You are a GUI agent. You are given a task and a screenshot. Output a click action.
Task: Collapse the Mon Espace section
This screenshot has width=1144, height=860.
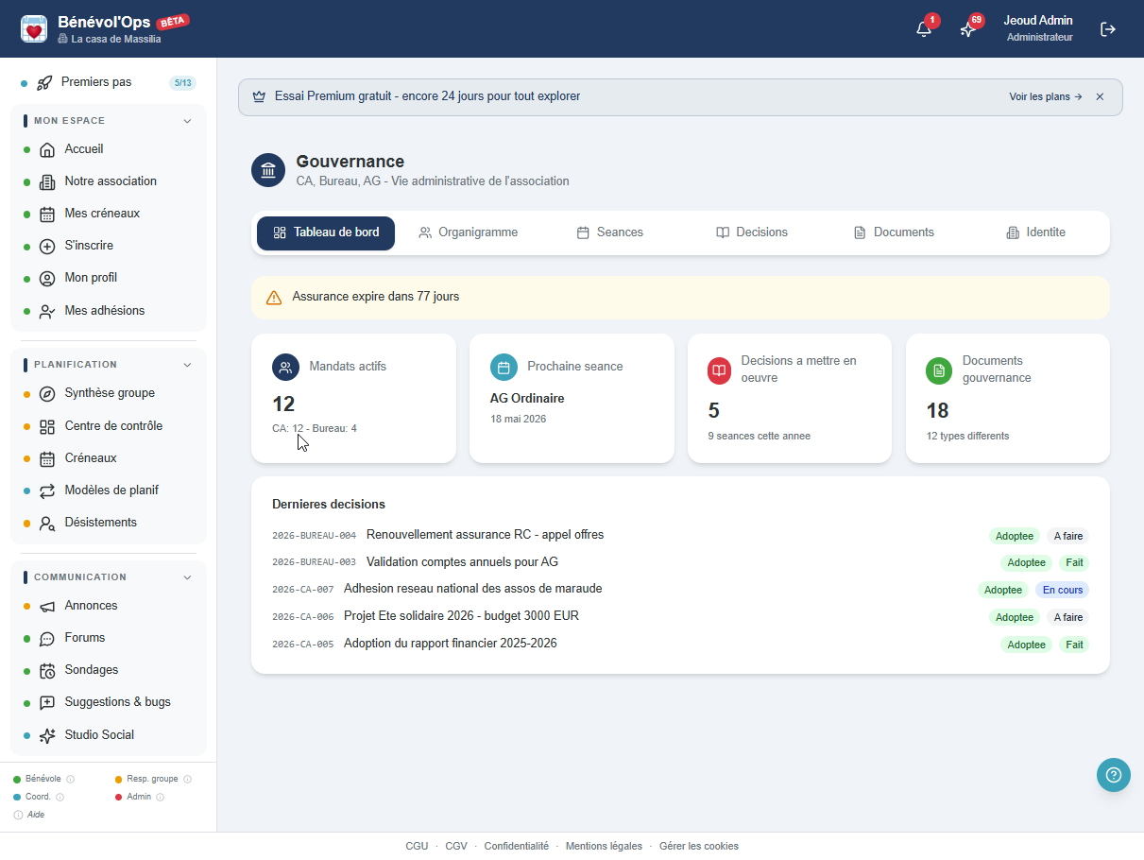187,121
